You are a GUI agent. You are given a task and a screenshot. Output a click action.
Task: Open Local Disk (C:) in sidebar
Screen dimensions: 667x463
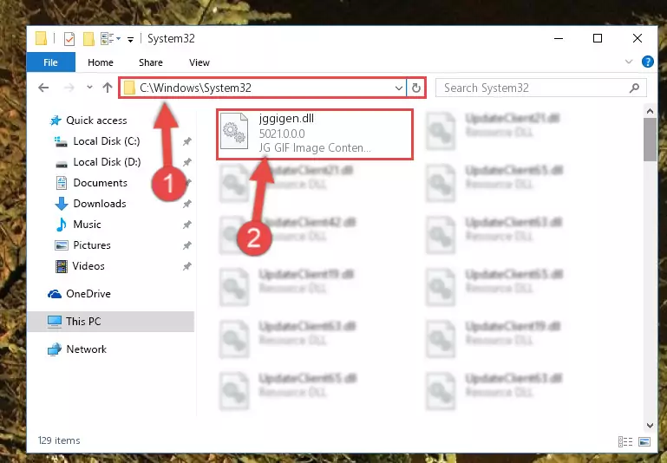[107, 141]
